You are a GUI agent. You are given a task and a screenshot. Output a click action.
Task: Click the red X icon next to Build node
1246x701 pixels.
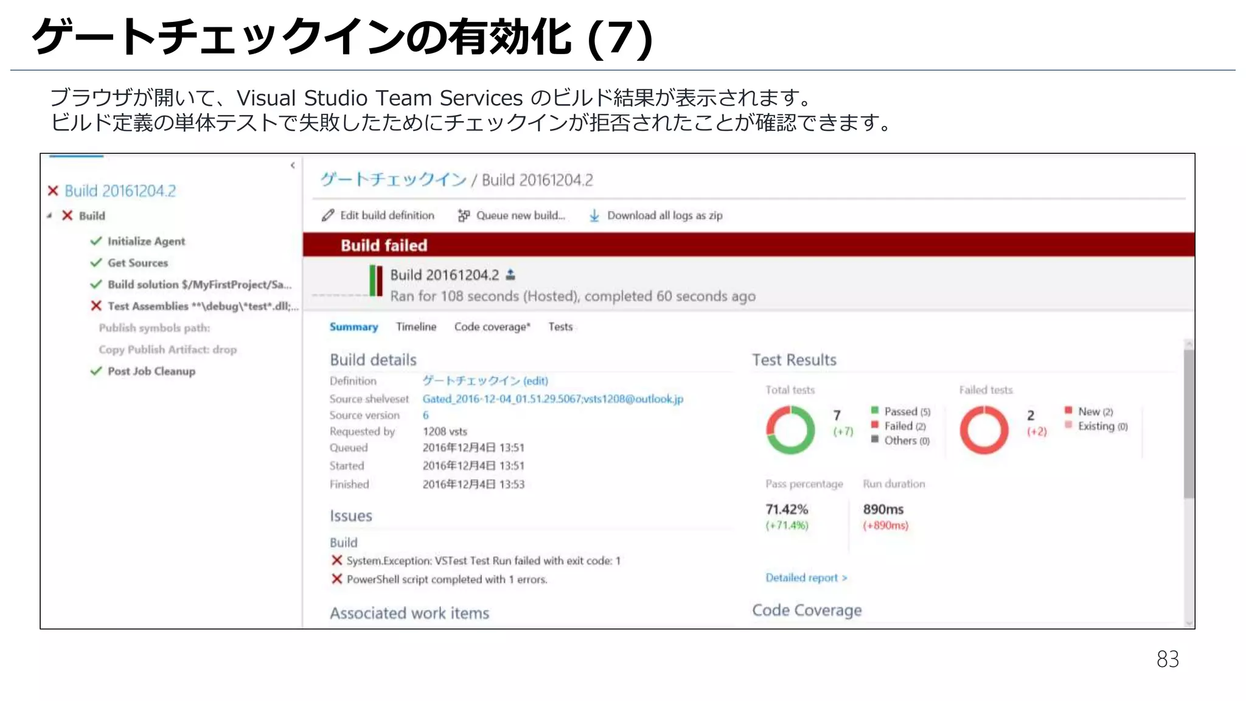(x=68, y=215)
